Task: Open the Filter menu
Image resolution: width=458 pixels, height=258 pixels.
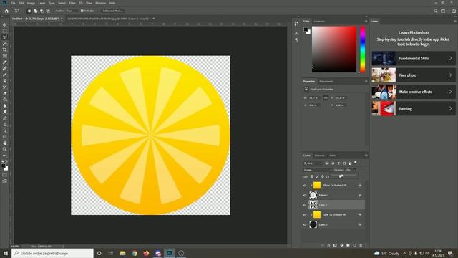Action: coord(72,3)
